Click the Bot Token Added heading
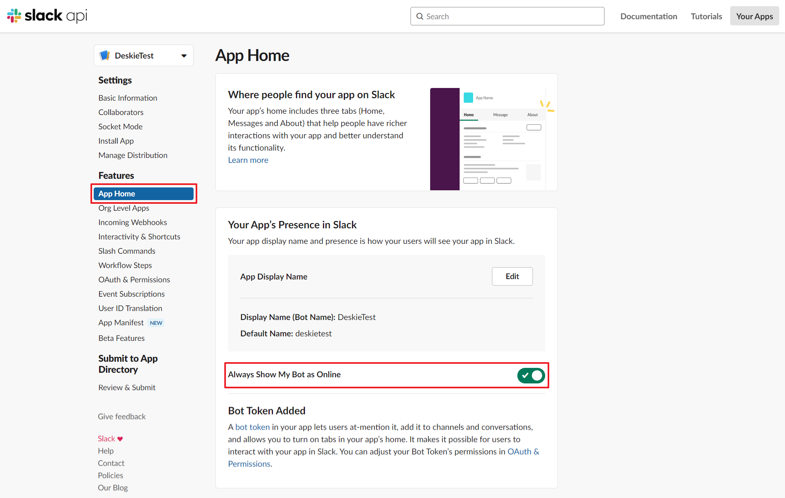The width and height of the screenshot is (785, 498). 266,411
